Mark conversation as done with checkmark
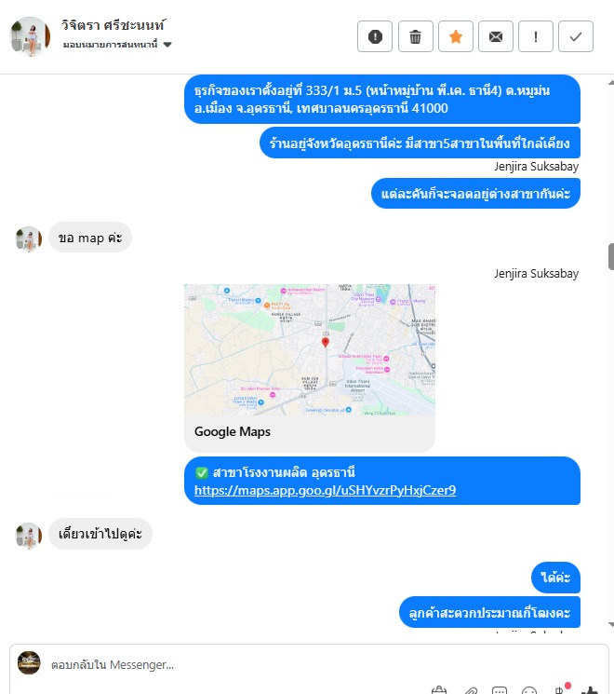The image size is (614, 694). tap(576, 36)
